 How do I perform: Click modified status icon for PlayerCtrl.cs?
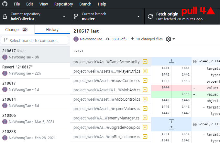(x=145, y=71)
